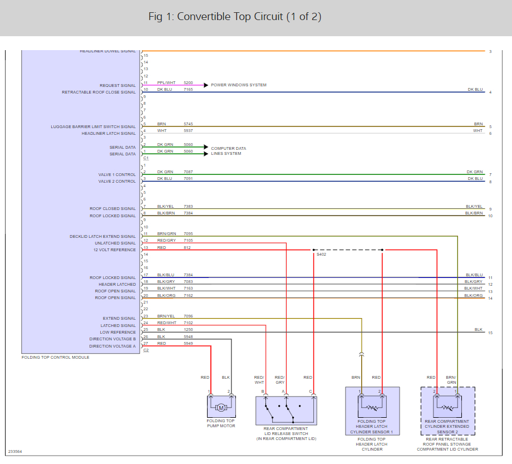Screen dimensions: 512x464
Task: Click the C2 connector label
Action: coord(146,350)
